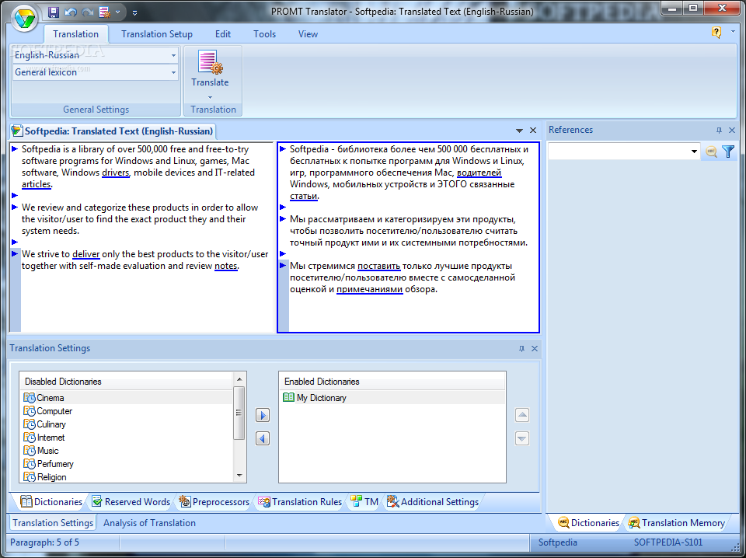The width and height of the screenshot is (746, 558).
Task: Open the References search combo dropdown arrow
Action: pos(694,152)
